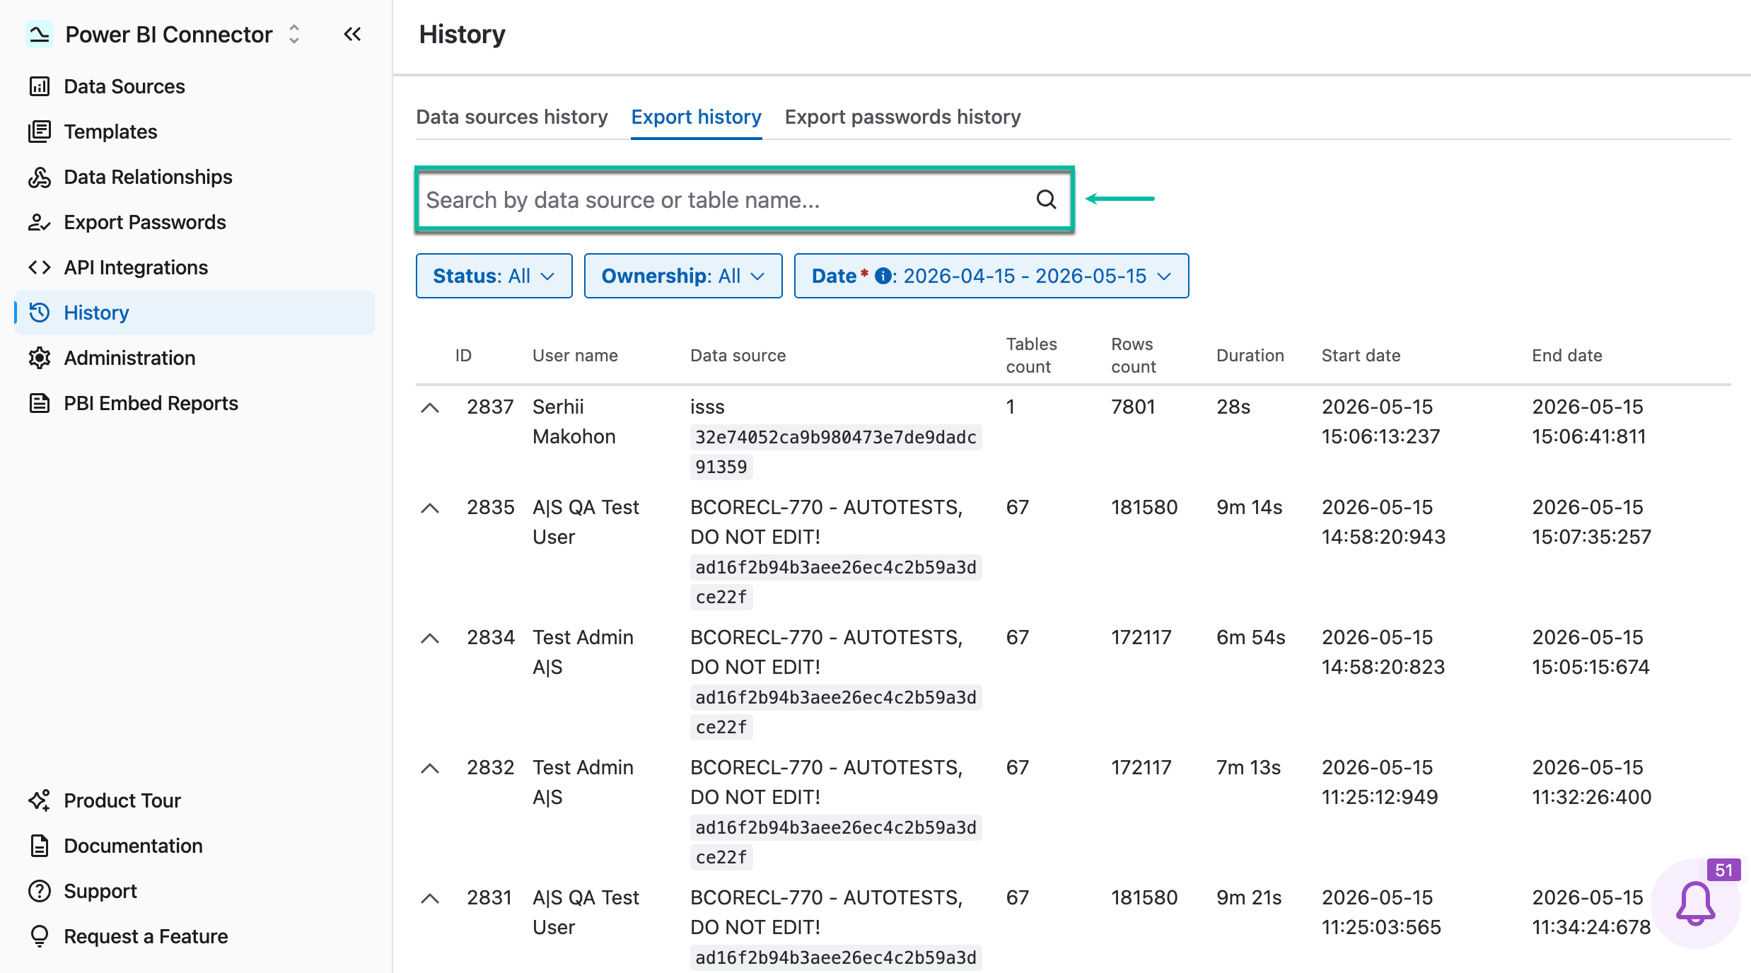Click the History page title
The image size is (1751, 973).
click(x=462, y=35)
